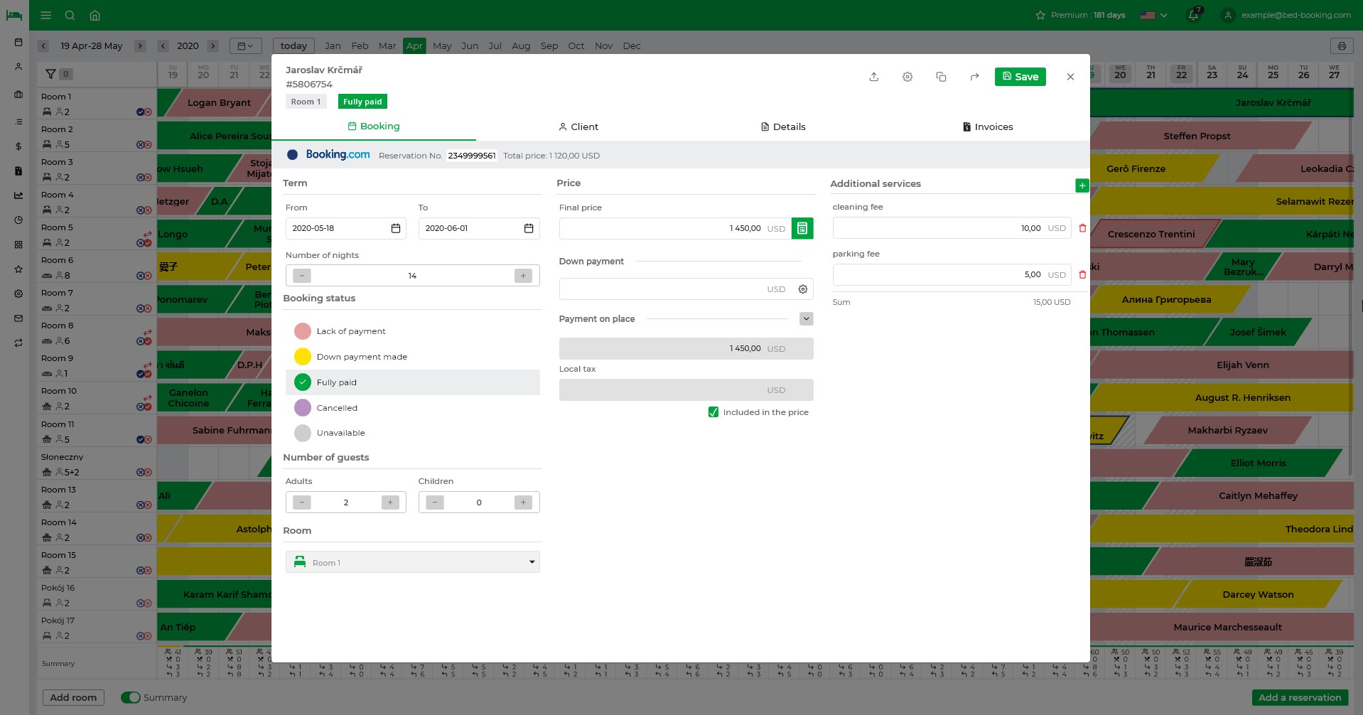Image resolution: width=1363 pixels, height=715 pixels.
Task: Open the From date calendar picker
Action: click(x=396, y=228)
